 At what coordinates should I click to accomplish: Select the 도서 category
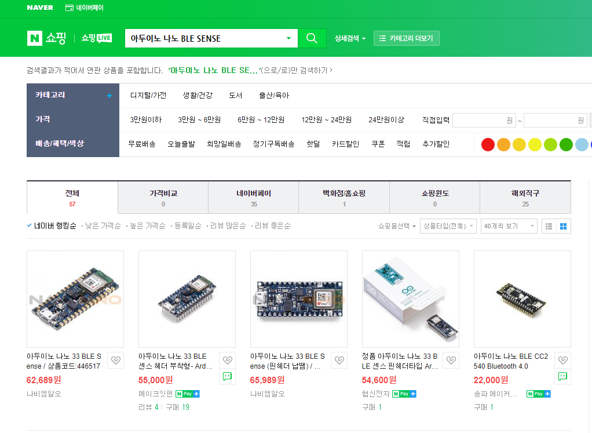coord(236,96)
